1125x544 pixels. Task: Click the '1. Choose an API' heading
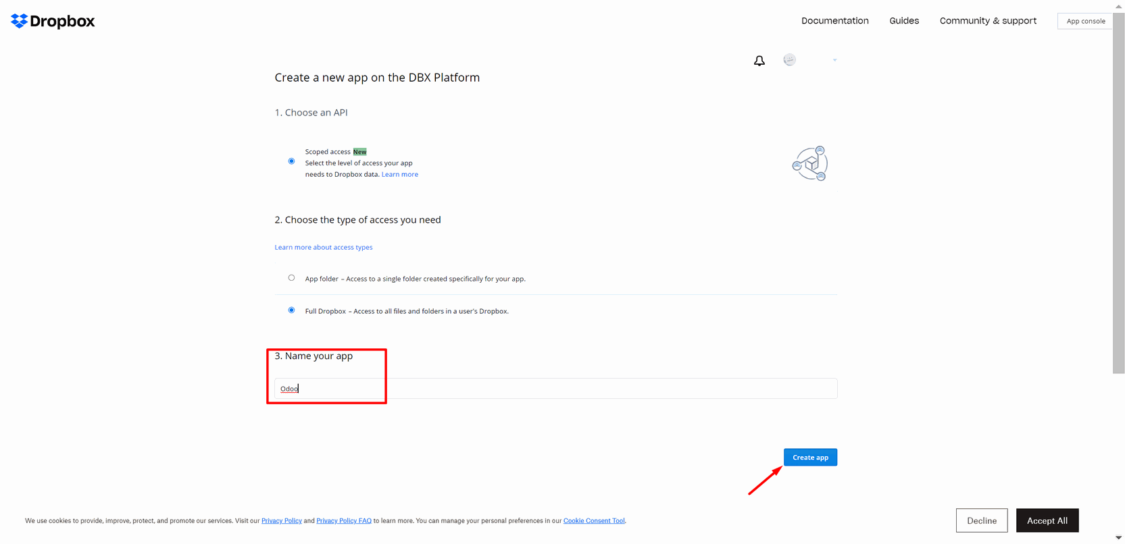311,113
